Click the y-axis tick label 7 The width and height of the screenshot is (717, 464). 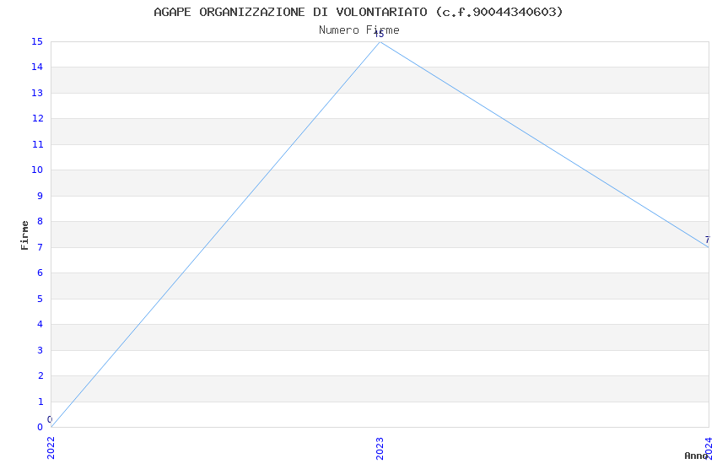pyautogui.click(x=40, y=247)
